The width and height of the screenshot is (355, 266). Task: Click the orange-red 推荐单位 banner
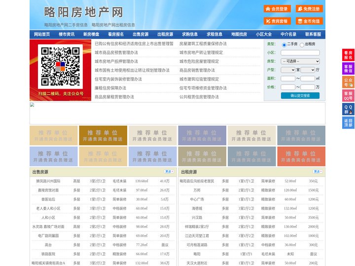point(301,157)
